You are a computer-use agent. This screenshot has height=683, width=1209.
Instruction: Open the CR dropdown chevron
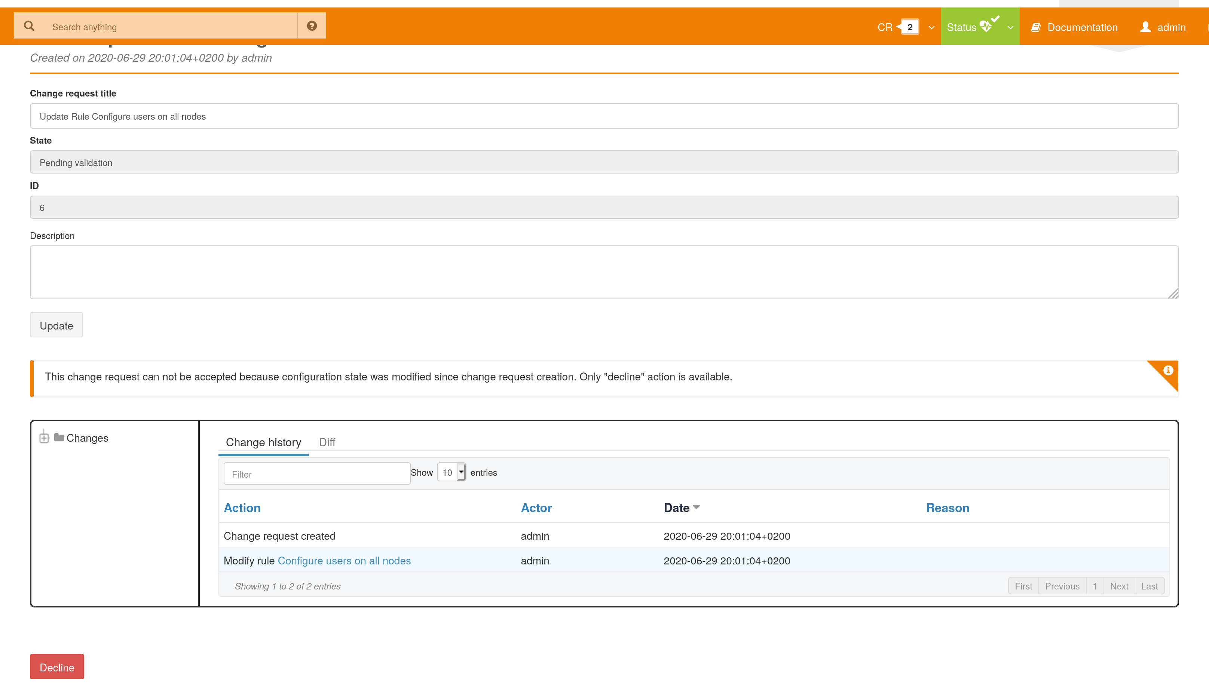[x=931, y=28]
